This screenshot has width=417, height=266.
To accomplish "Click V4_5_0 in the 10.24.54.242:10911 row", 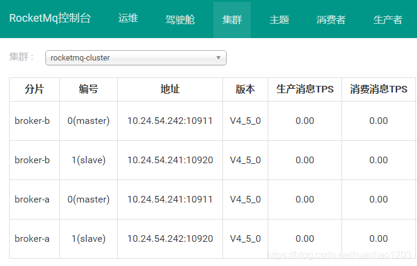I will tap(245, 121).
